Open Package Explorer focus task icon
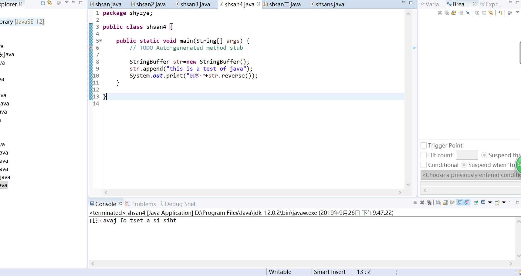This screenshot has height=276, width=521. [59, 3]
